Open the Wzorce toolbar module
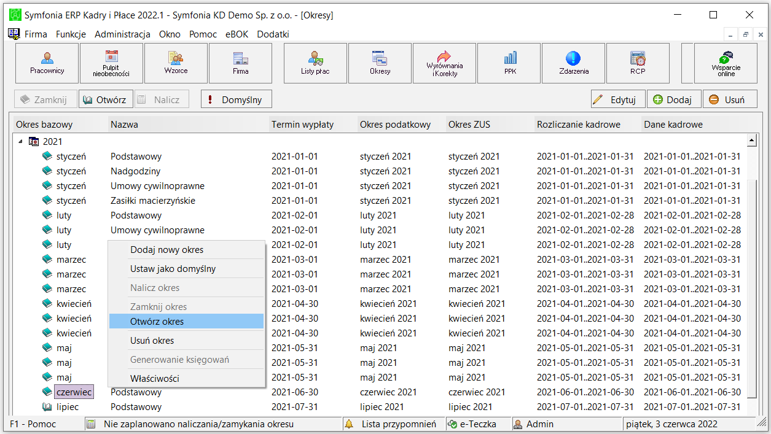Viewport: 771px width, 434px height. click(x=176, y=63)
